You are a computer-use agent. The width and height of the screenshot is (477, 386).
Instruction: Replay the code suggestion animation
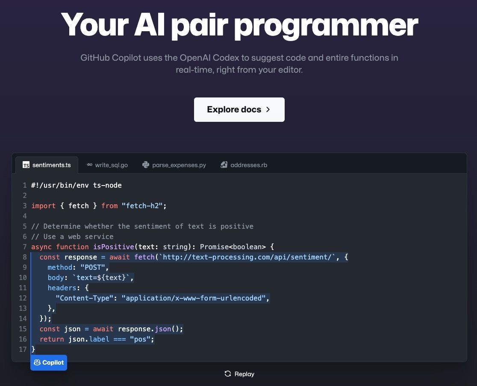coord(239,374)
